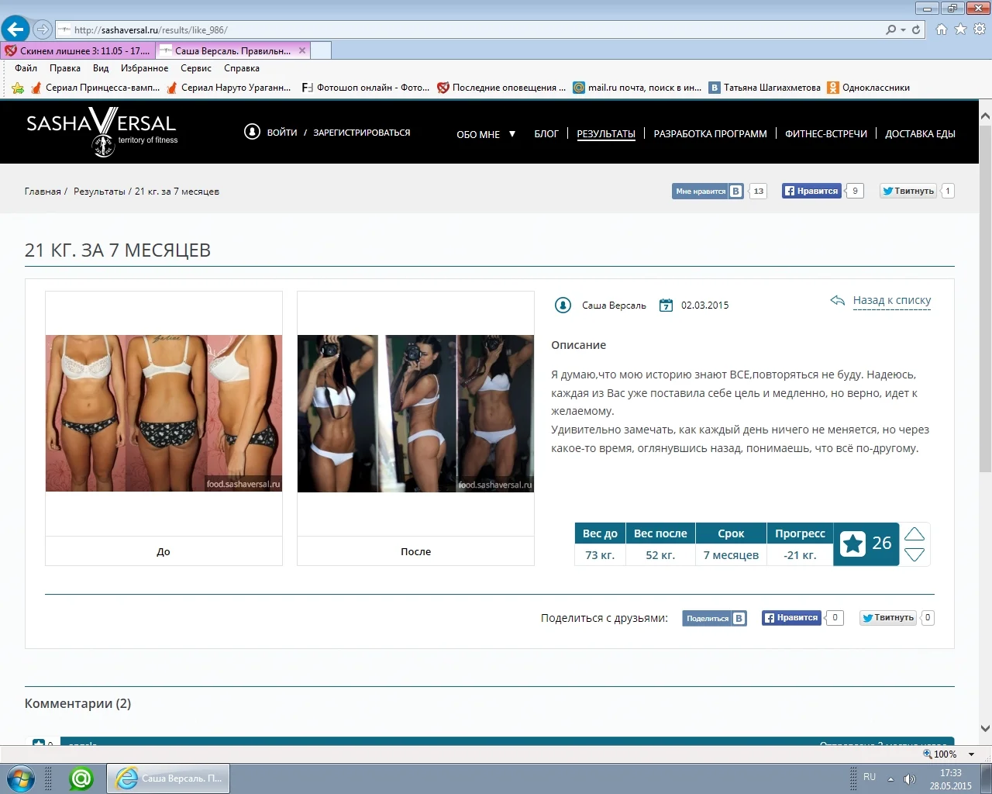Open the Mail.ru Agent taskbar icon
The height and width of the screenshot is (794, 992).
click(81, 778)
